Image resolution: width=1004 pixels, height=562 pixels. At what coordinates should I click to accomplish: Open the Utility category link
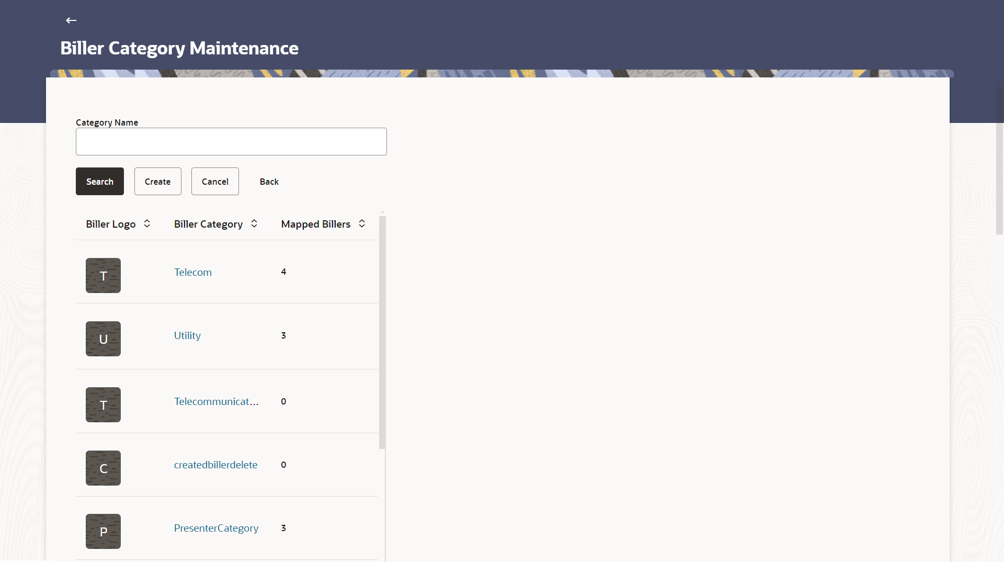tap(187, 335)
